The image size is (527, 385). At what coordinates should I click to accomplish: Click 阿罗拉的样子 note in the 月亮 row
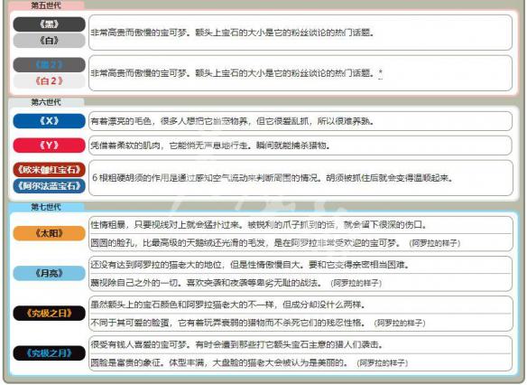(x=356, y=283)
